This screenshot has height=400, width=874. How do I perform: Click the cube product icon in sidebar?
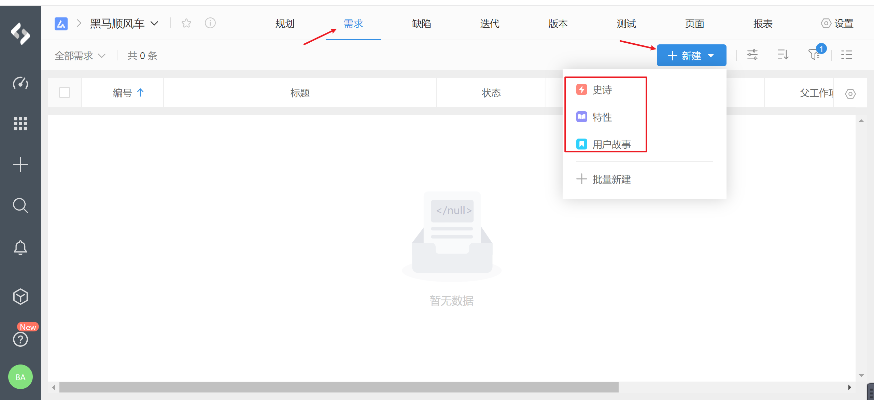tap(20, 296)
